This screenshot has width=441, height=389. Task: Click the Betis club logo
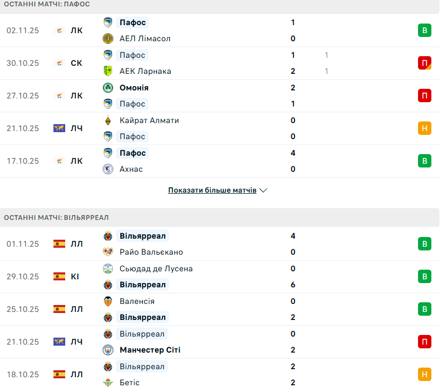click(108, 383)
